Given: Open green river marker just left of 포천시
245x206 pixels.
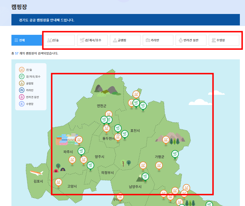Looking at the screenshot, I should point(125,134).
